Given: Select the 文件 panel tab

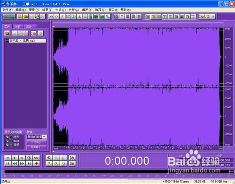Looking at the screenshot, I should (7, 26).
